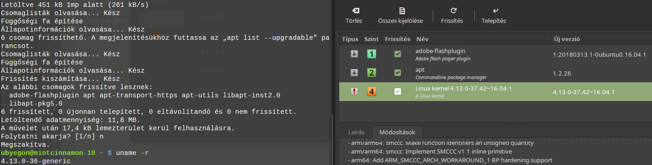Sort the list by the Típus column header
Image resolution: width=652 pixels, height=165 pixels.
click(x=351, y=39)
